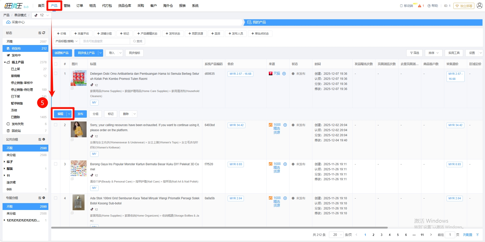This screenshot has width=485, height=242.
Task: Open the Marketing menu in top navigation
Action: click(x=67, y=6)
